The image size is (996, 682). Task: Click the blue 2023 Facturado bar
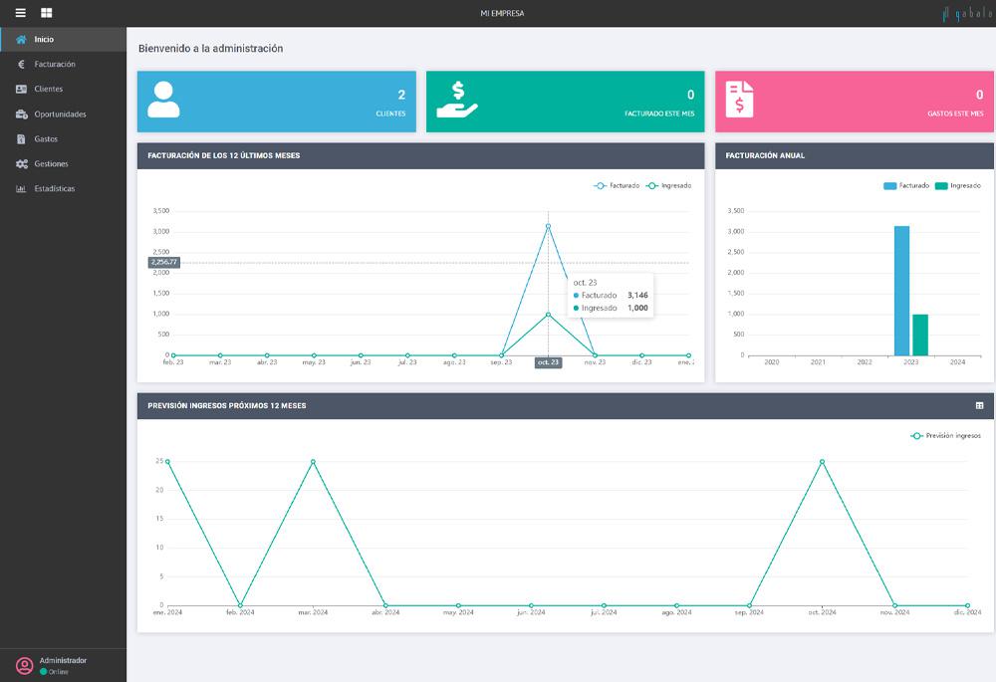(x=902, y=291)
